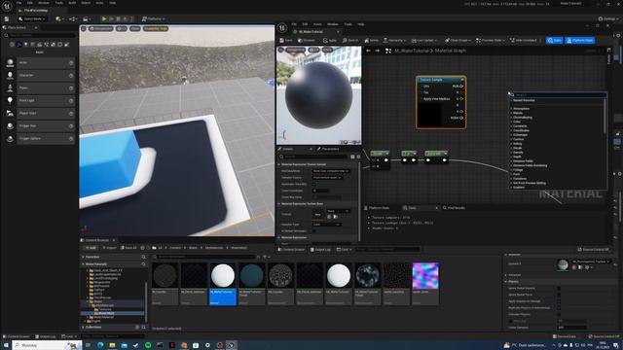Viewport: 623px width, 350px height.
Task: Click the Trigger Box icon in Place Actors
Action: 10,125
